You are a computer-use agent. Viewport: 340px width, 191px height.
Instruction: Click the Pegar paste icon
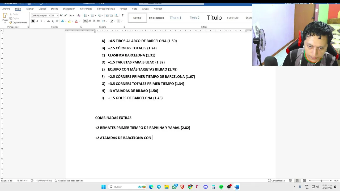pyautogui.click(x=5, y=16)
